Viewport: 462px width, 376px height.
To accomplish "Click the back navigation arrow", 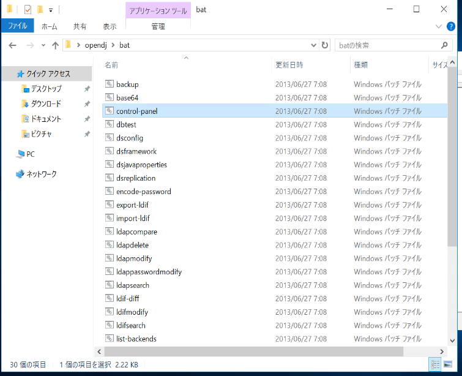I will click(12, 45).
